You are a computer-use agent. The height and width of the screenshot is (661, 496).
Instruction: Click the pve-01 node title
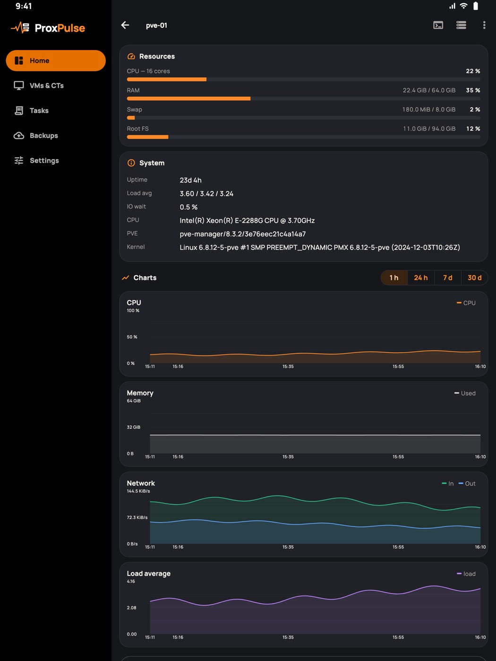156,25
